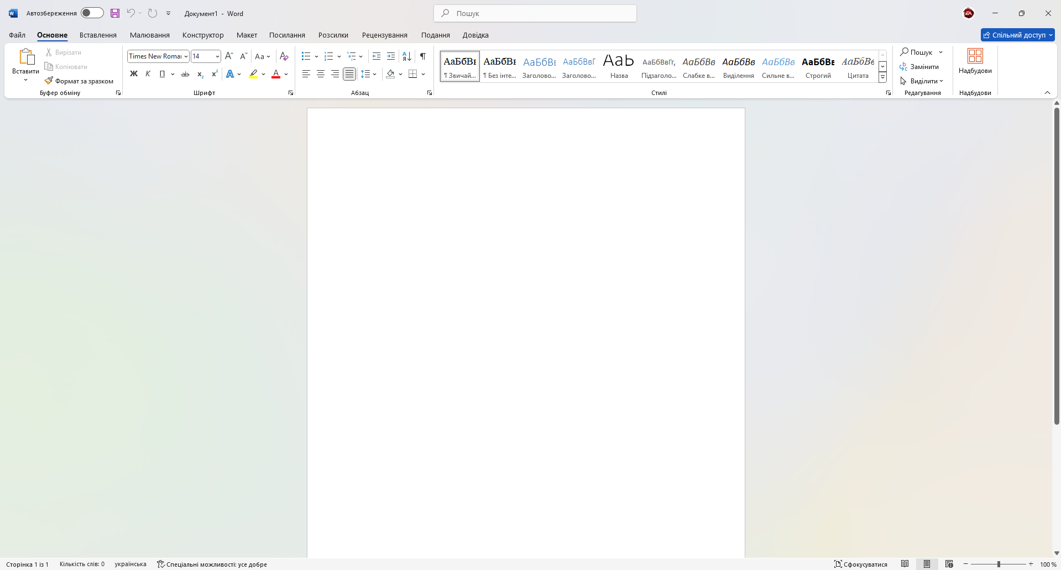Click the Замінити (Replace) button

[x=919, y=67]
